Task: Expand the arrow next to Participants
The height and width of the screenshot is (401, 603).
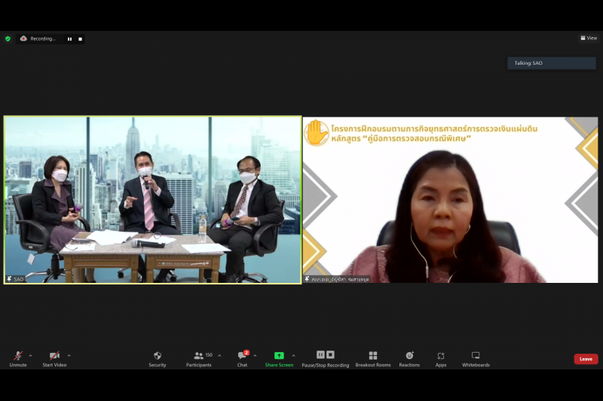Action: tap(219, 356)
